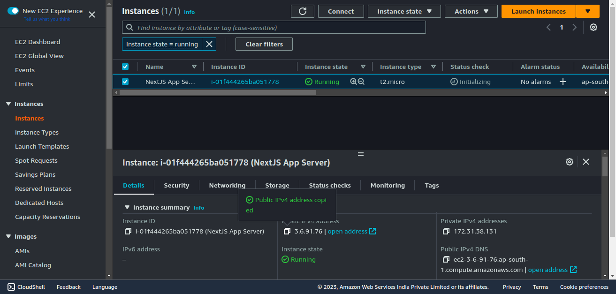Open EC2 Global View

tap(39, 56)
